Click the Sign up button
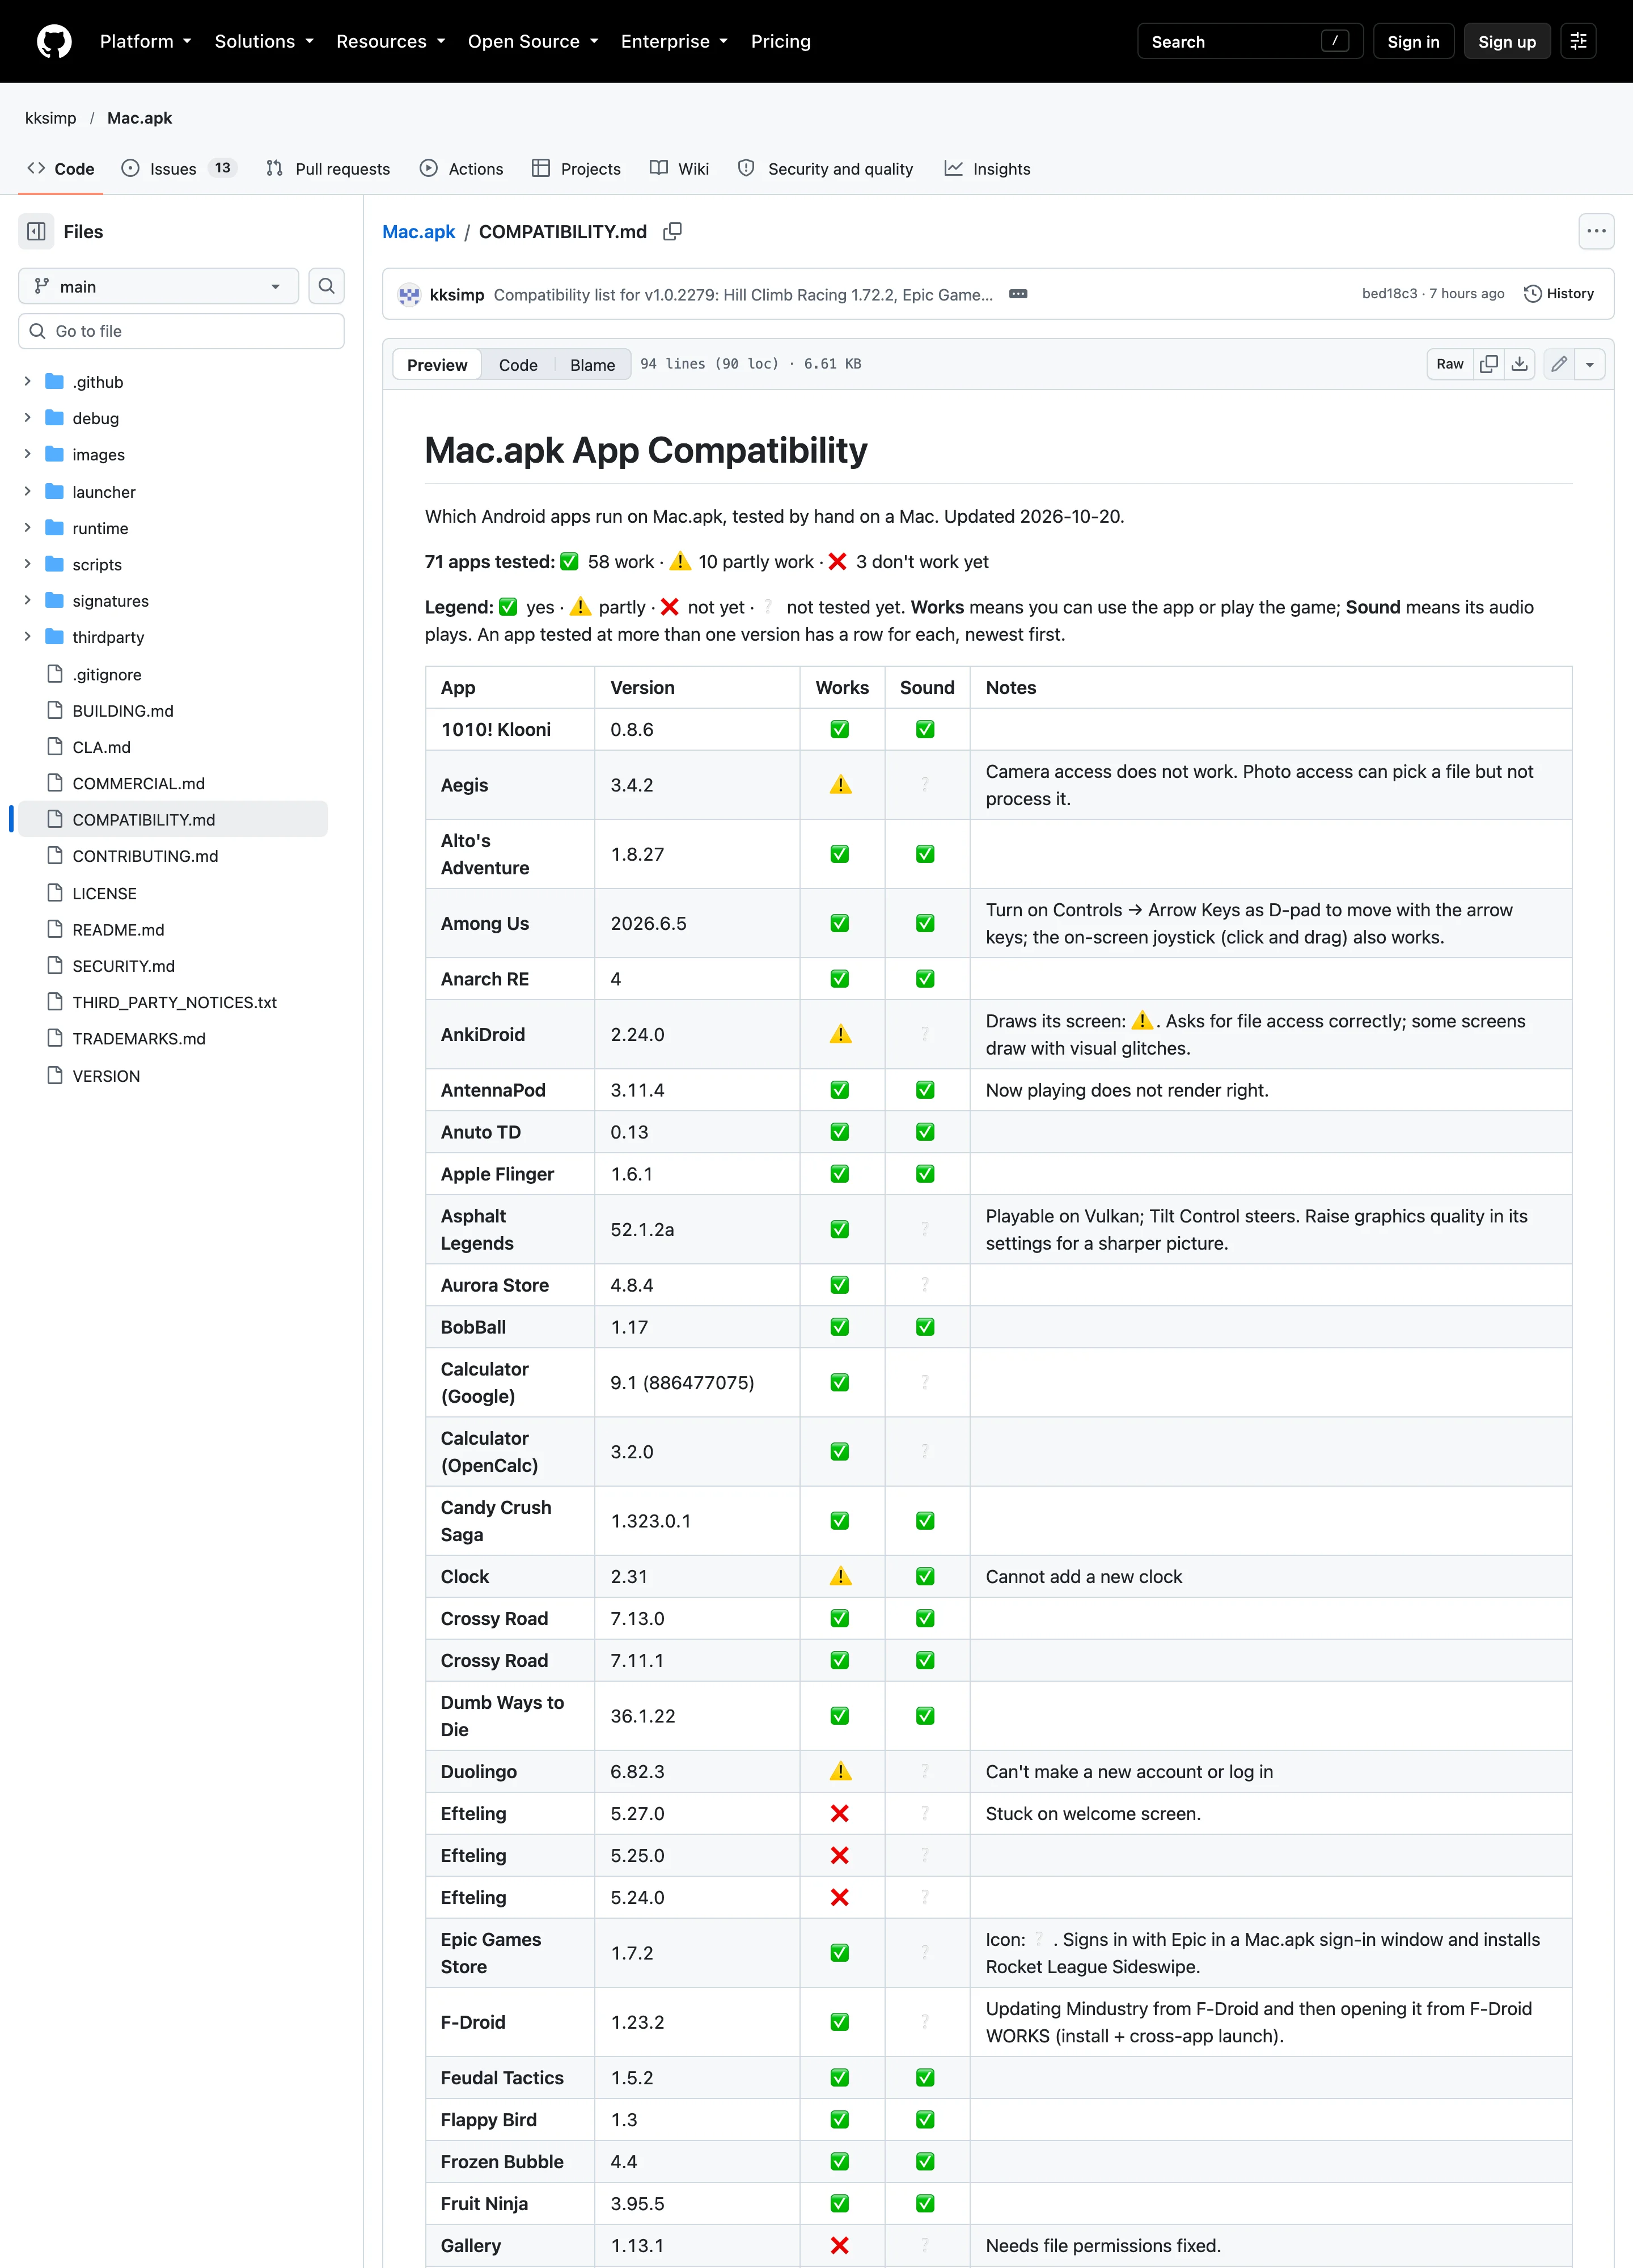This screenshot has width=1633, height=2268. (x=1507, y=41)
